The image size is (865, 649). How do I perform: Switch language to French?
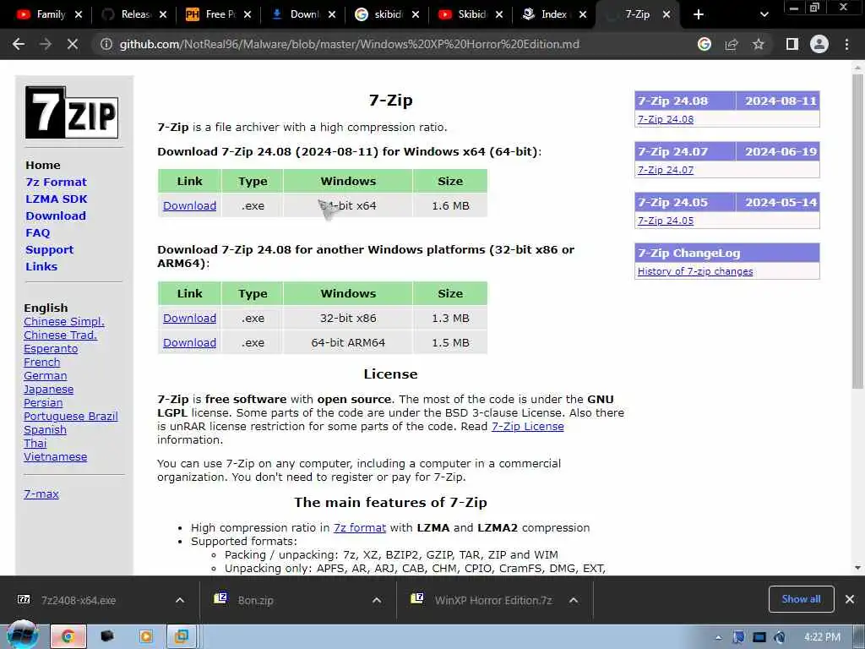tap(42, 363)
